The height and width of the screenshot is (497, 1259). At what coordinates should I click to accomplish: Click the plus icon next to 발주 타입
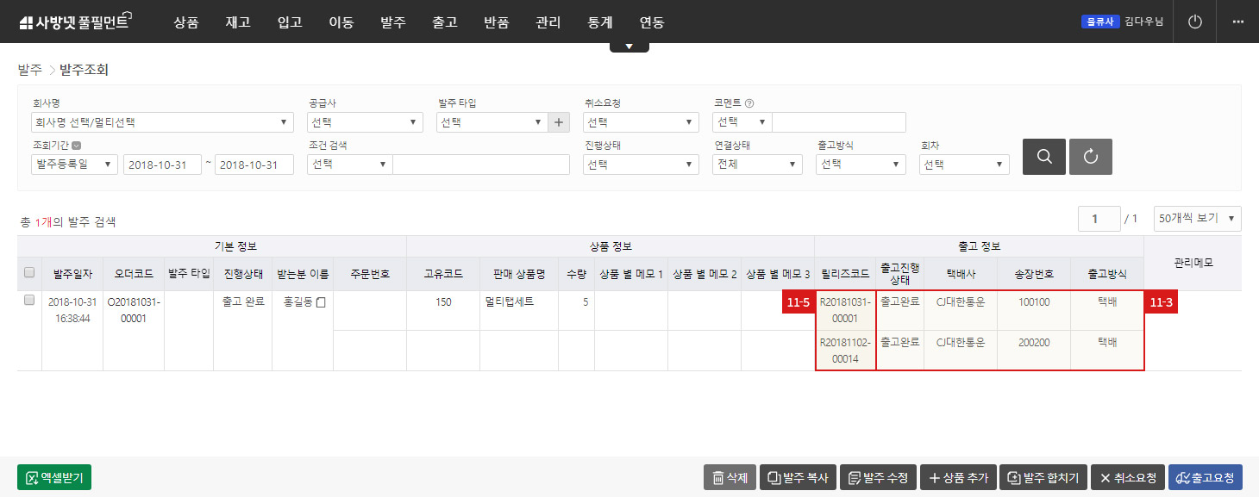(x=558, y=121)
